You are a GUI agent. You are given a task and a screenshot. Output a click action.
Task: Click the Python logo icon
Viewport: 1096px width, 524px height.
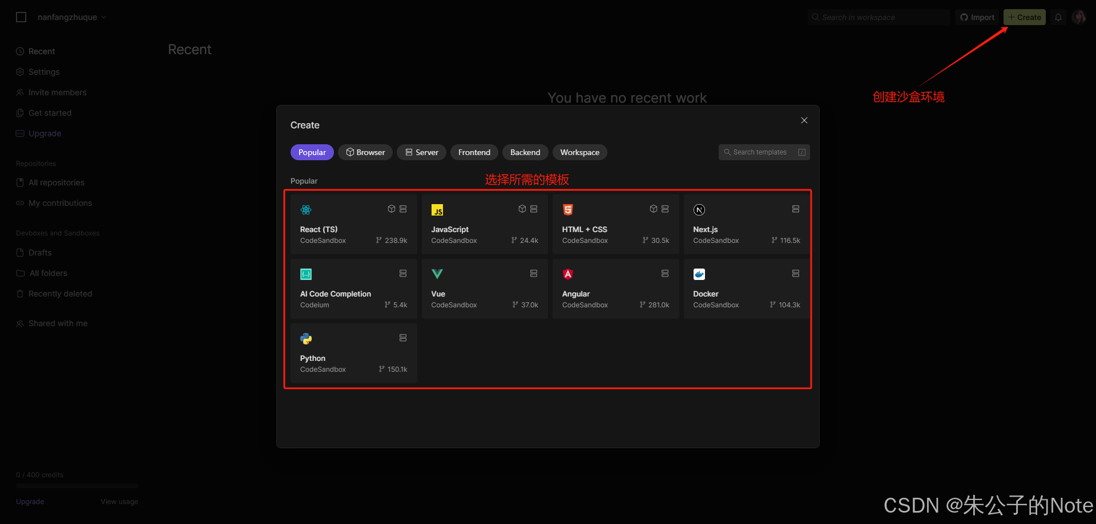pyautogui.click(x=306, y=339)
